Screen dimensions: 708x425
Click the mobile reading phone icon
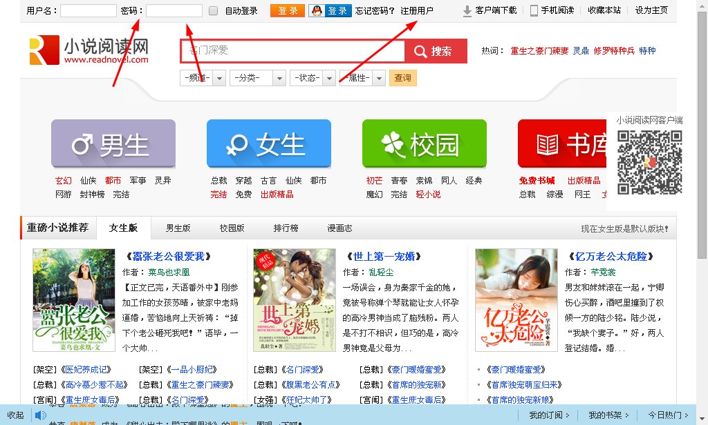pyautogui.click(x=534, y=10)
